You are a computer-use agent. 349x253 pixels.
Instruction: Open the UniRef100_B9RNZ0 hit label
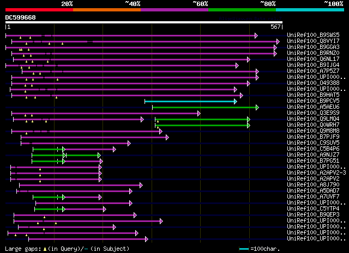[x=313, y=53]
